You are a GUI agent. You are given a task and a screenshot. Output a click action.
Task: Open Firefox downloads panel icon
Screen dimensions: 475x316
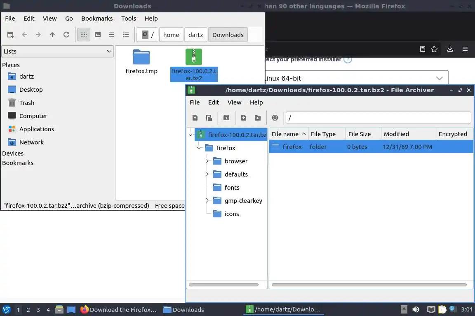pos(450,49)
